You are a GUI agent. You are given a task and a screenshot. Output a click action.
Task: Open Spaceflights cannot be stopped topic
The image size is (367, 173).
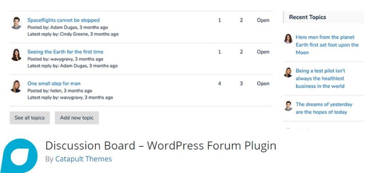(x=63, y=20)
